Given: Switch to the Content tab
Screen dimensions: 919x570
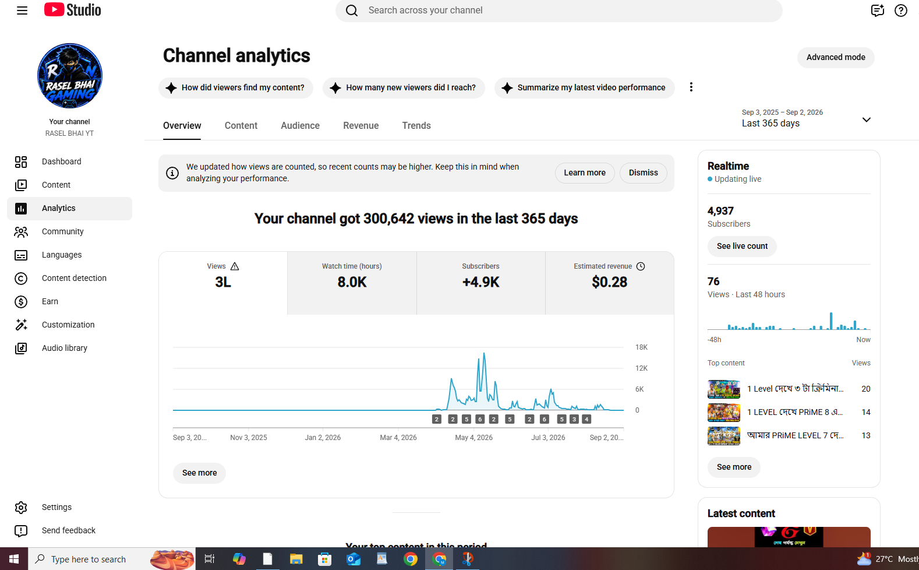Looking at the screenshot, I should pyautogui.click(x=241, y=125).
